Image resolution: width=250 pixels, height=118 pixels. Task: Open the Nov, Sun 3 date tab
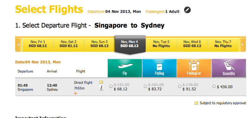pyautogui.click(x=100, y=44)
